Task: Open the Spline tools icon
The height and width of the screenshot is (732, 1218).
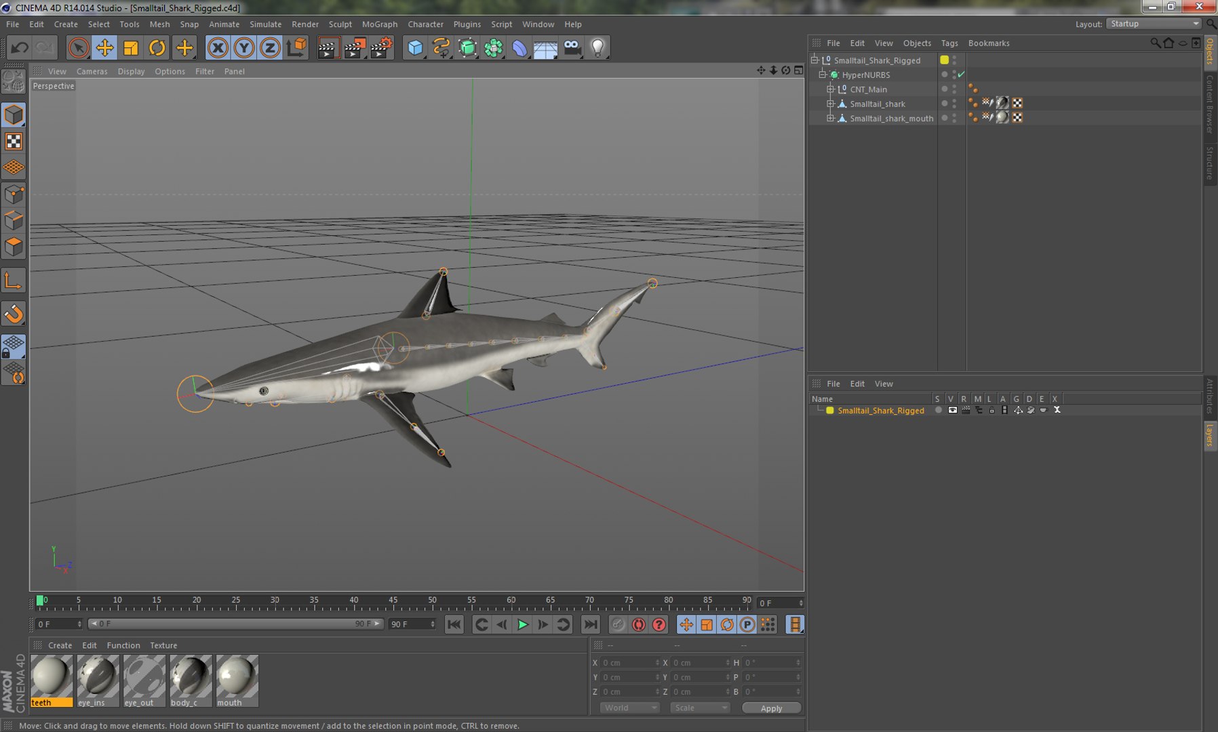Action: [x=441, y=47]
